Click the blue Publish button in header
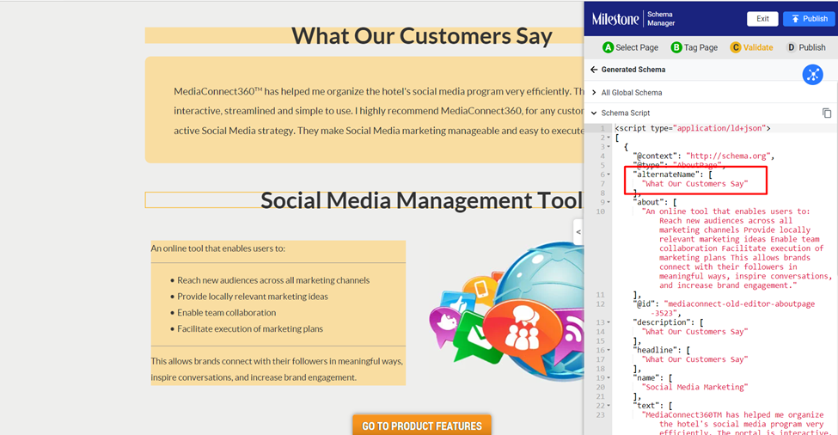 (x=809, y=19)
